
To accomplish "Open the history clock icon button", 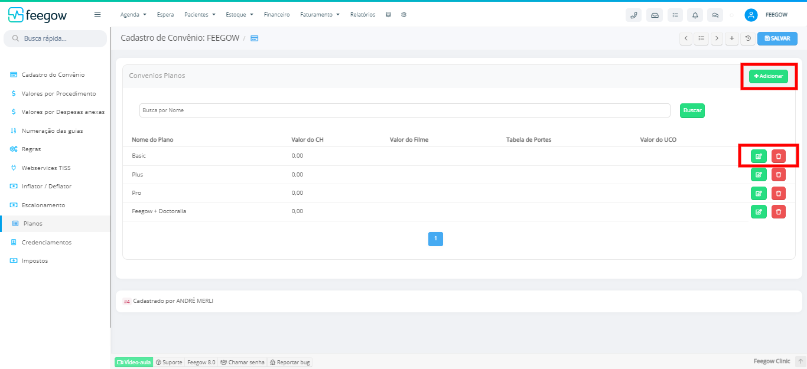I will pos(747,38).
